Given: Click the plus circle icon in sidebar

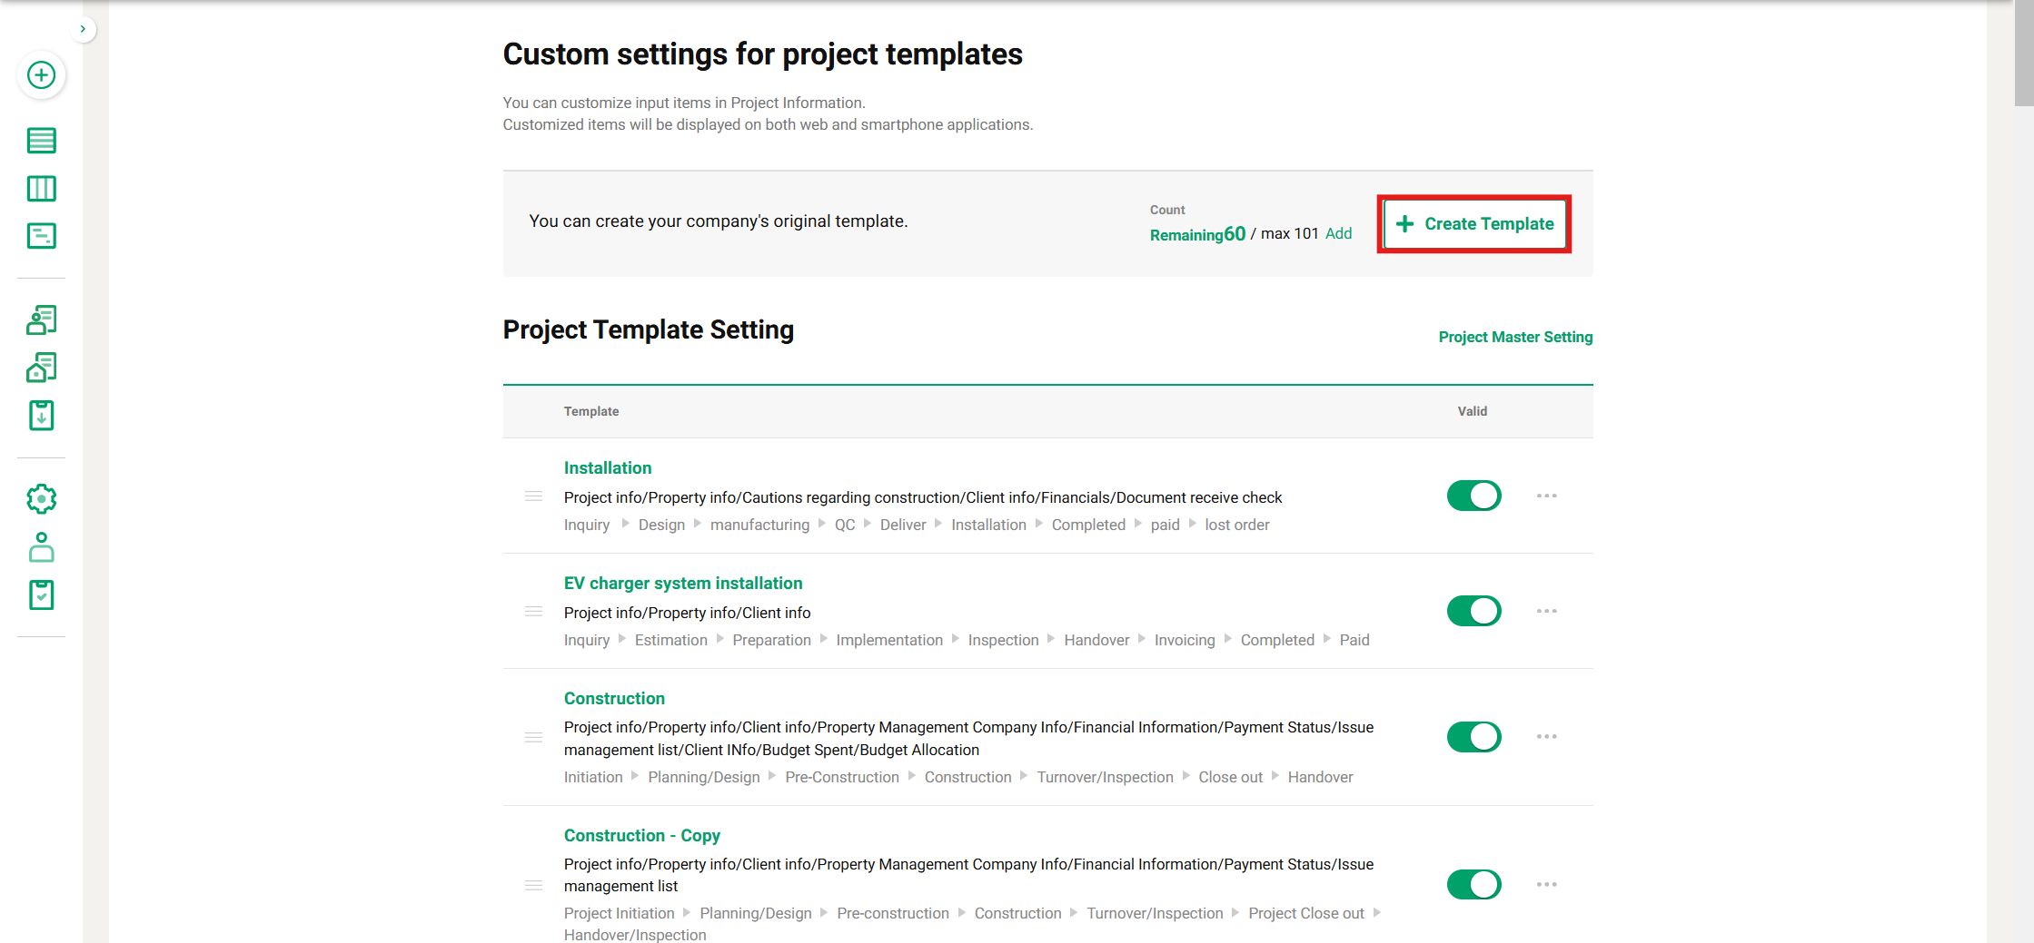Looking at the screenshot, I should [x=41, y=75].
